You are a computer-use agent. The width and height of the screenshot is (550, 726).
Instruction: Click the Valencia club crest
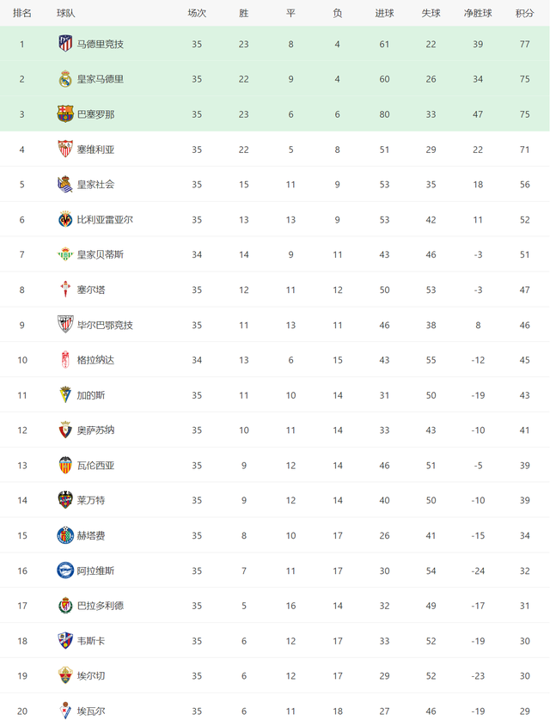[65, 465]
